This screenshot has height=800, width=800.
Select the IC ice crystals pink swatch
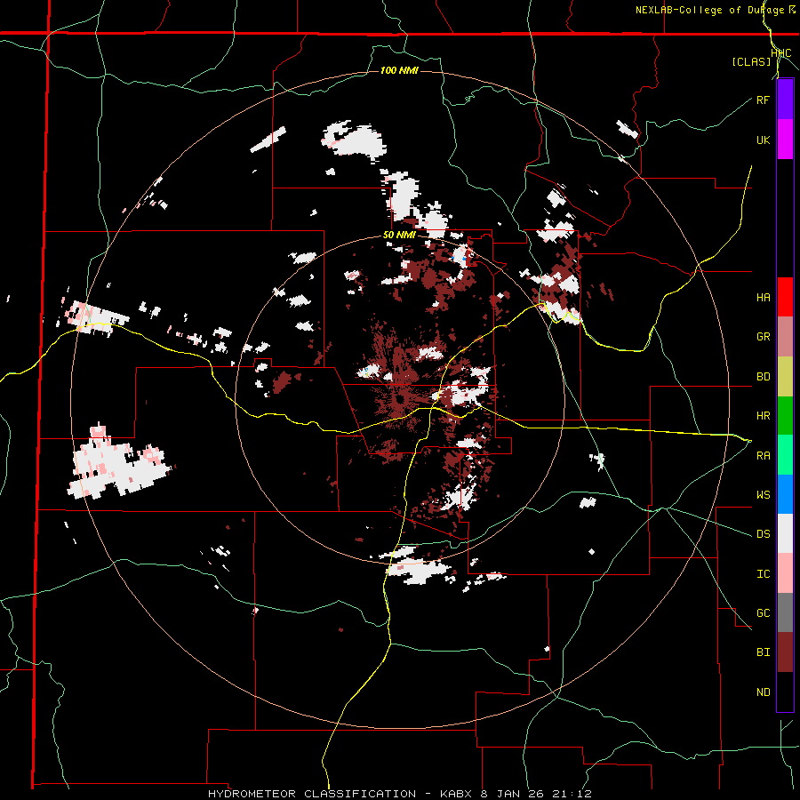pos(785,573)
